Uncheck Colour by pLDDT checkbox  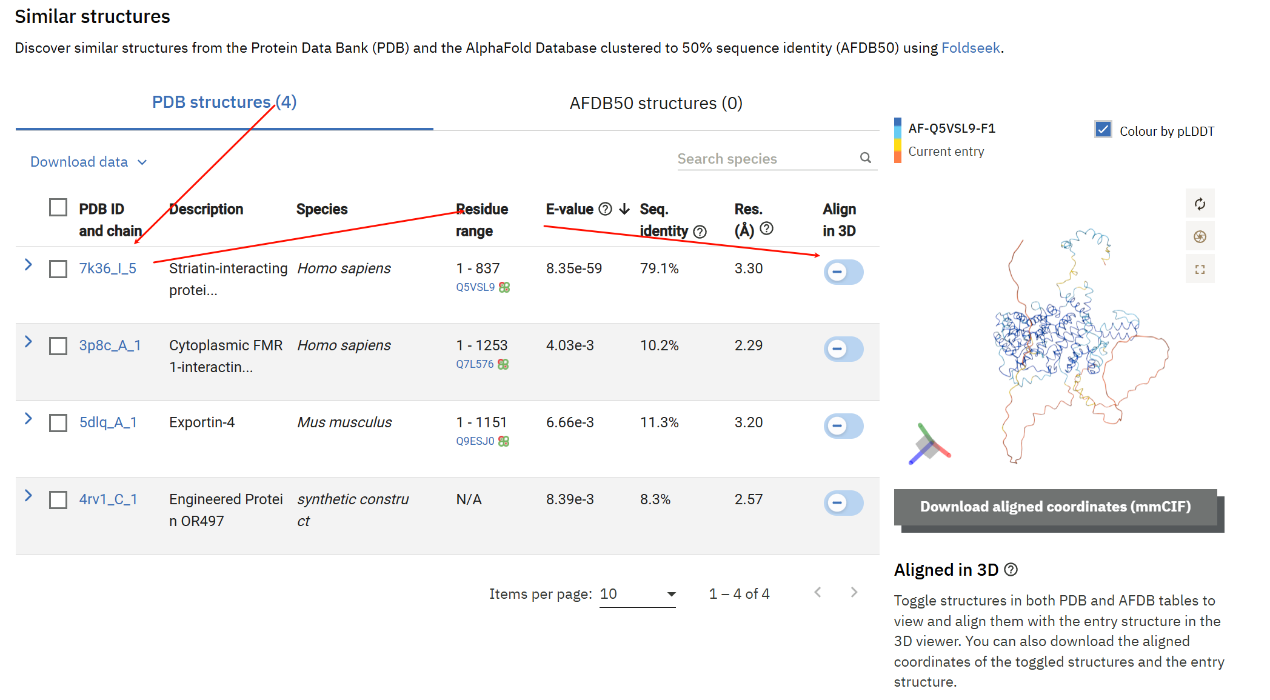[1103, 130]
